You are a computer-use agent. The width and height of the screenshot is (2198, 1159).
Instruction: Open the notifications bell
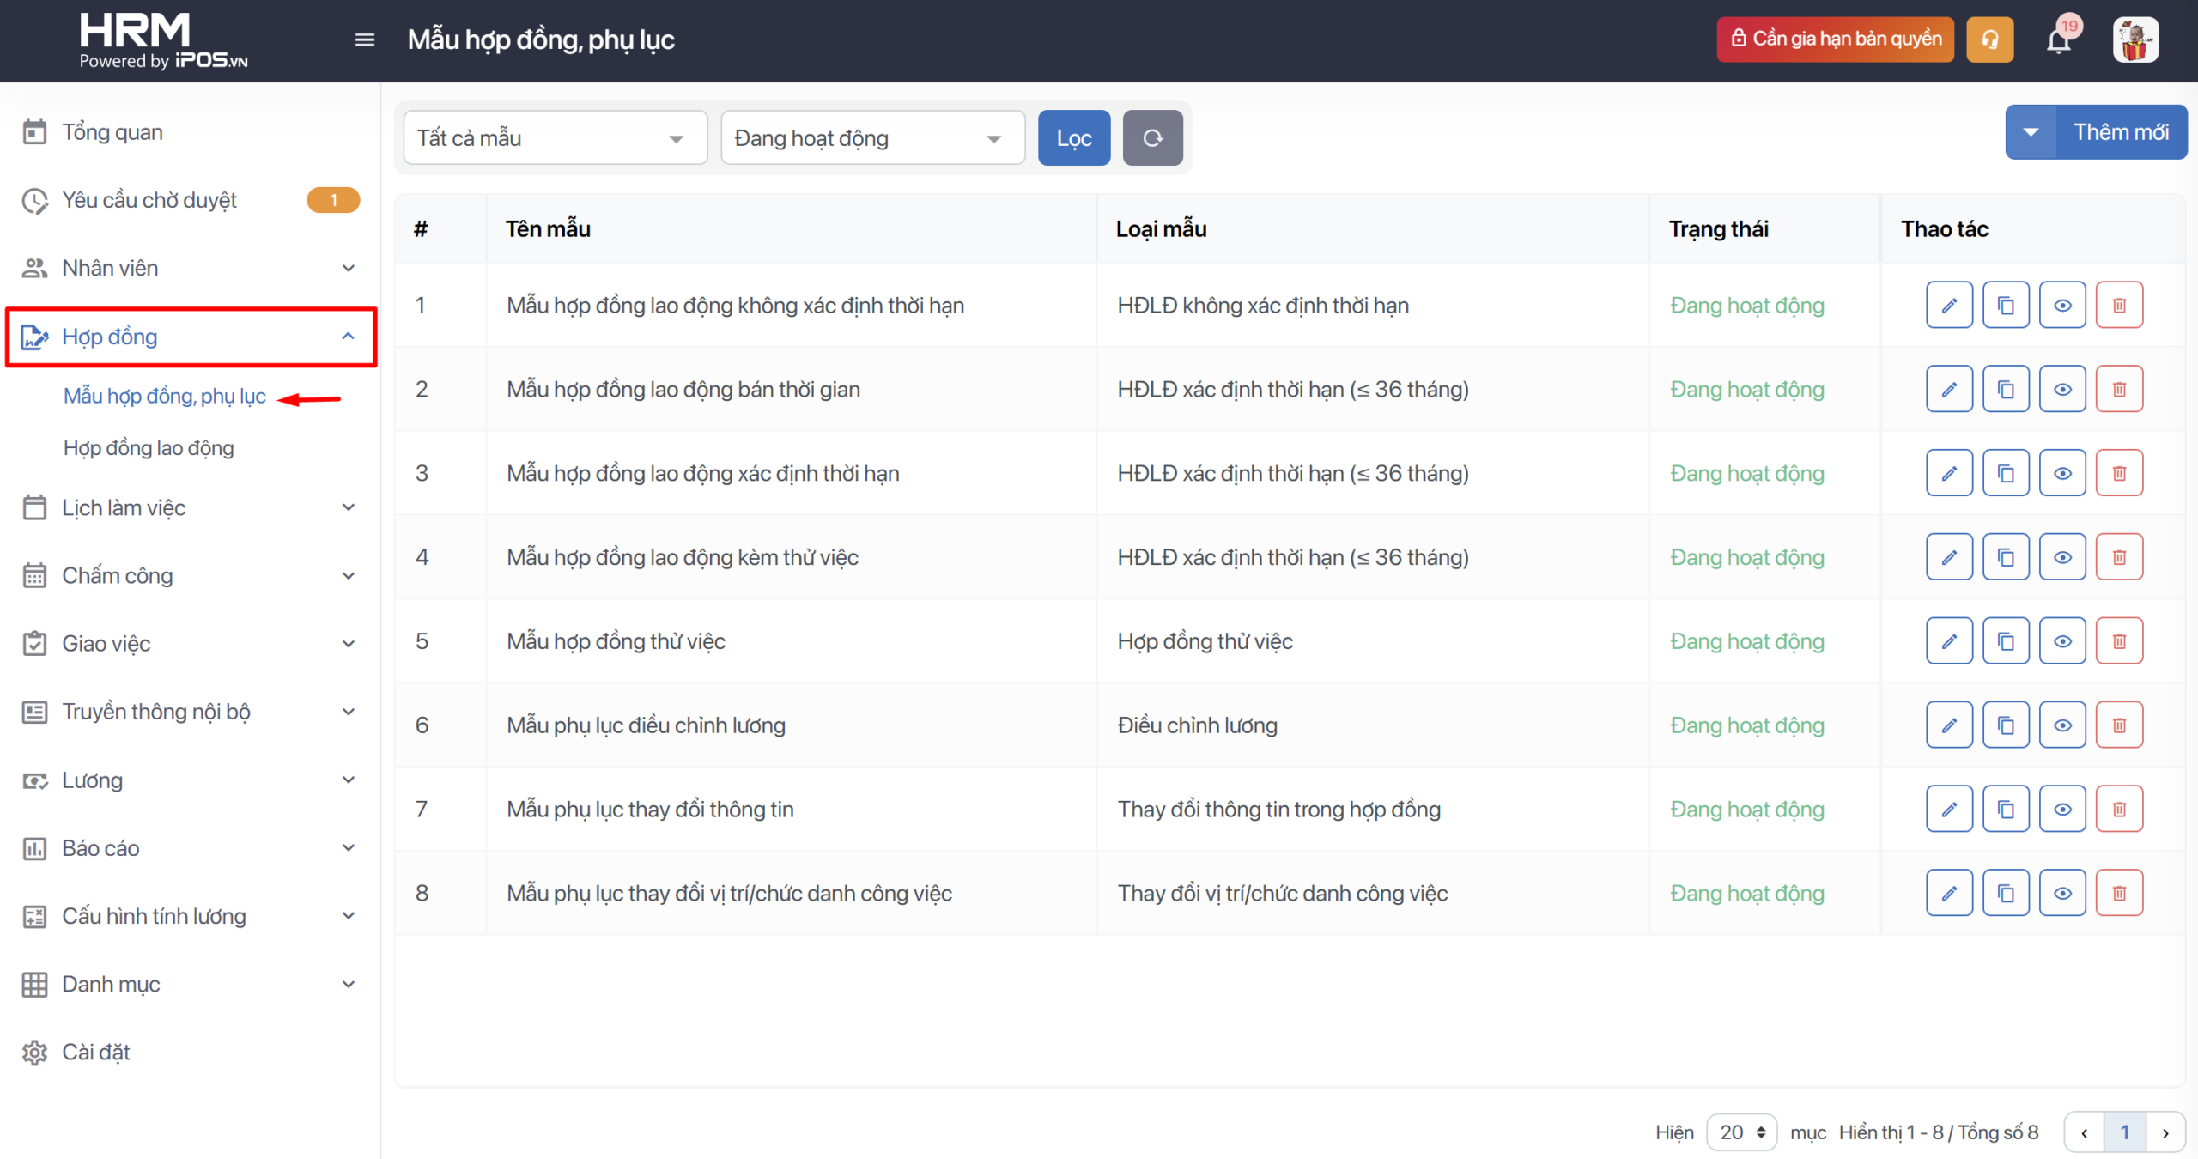pyautogui.click(x=2058, y=40)
